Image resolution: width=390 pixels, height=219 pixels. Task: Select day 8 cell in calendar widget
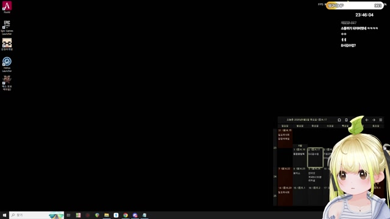(x=300, y=176)
